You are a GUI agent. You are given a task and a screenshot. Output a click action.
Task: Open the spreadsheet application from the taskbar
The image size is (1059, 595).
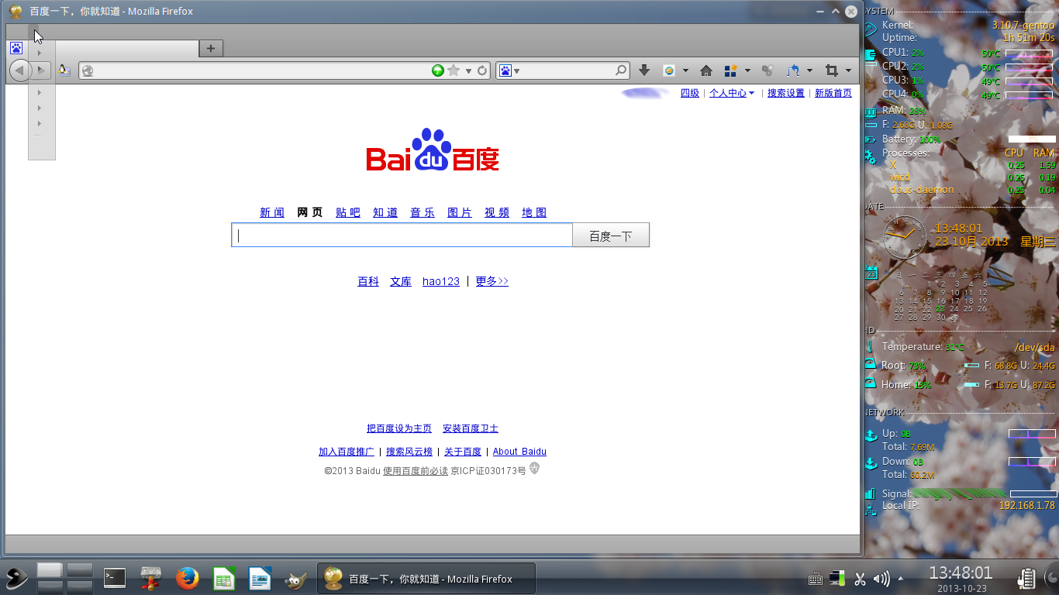pos(224,578)
